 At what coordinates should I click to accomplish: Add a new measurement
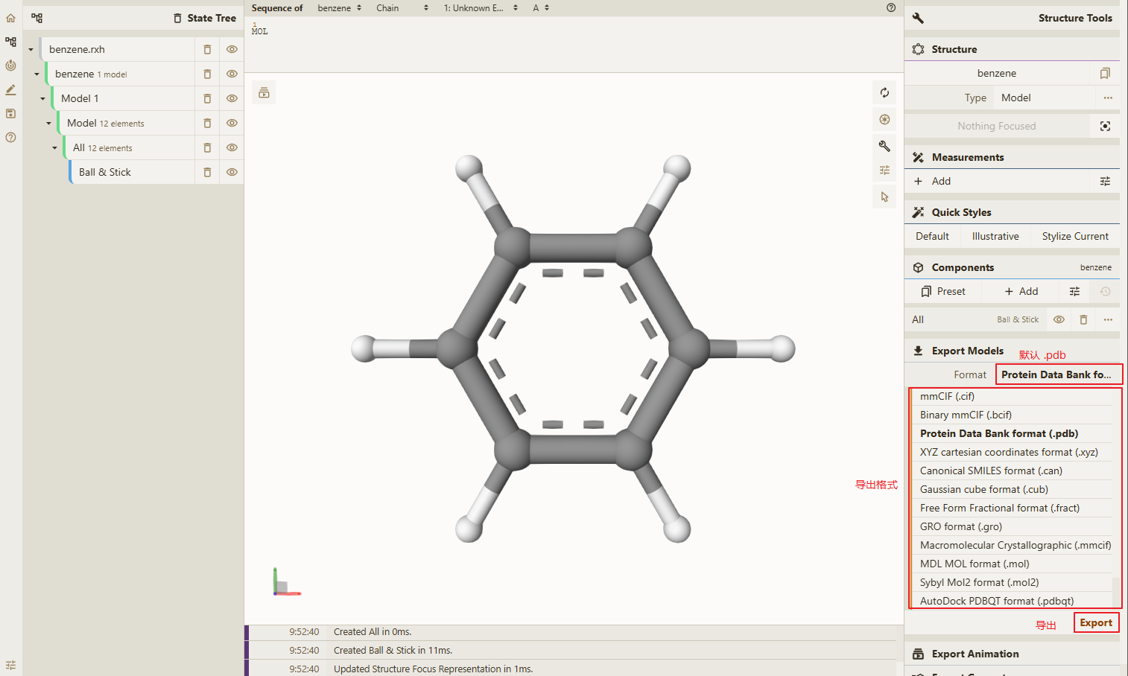pyautogui.click(x=998, y=181)
